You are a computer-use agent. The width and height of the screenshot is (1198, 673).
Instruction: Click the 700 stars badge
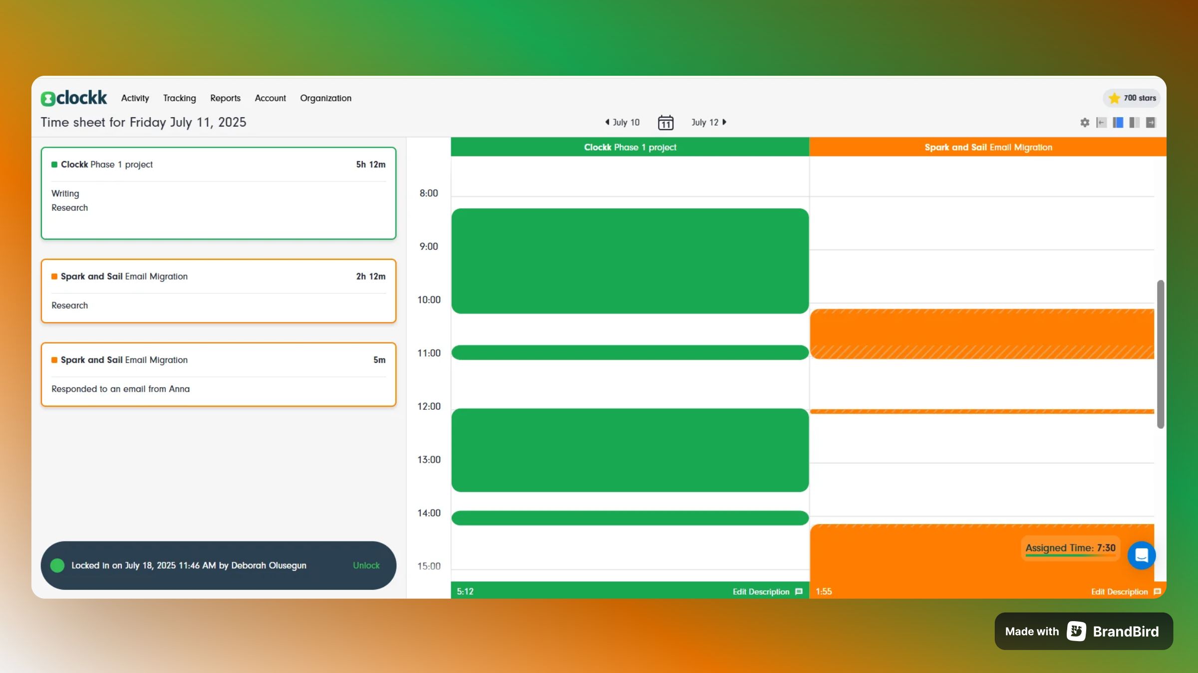1132,98
